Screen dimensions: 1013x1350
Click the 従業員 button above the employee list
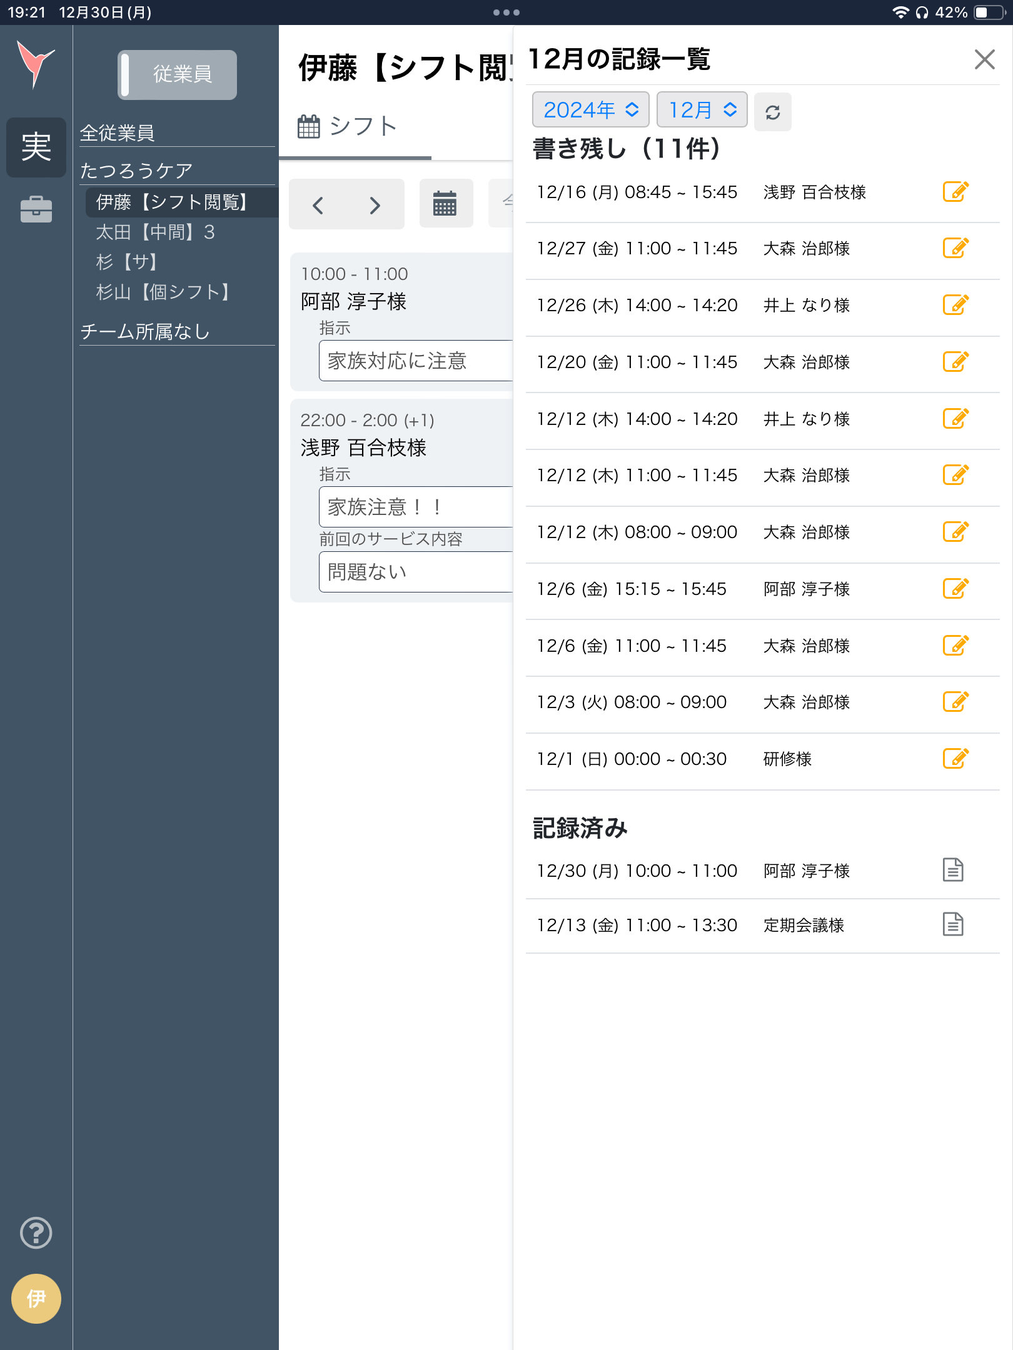pos(178,74)
